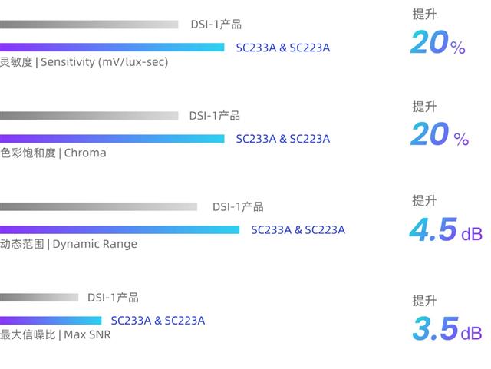Click DSI-1产品 text in the Chroma row
The width and height of the screenshot is (491, 369).
click(215, 116)
